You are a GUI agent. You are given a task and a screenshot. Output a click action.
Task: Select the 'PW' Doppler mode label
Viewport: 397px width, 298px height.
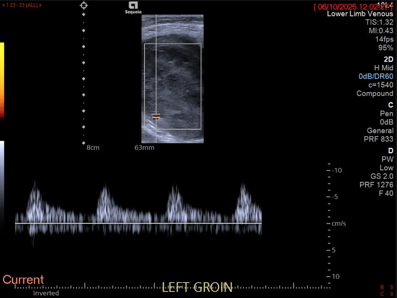pos(387,159)
